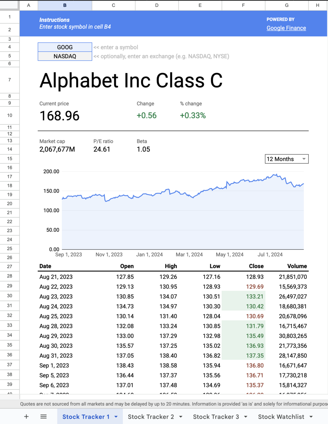Select column F header
The height and width of the screenshot is (424, 328).
[243, 5]
